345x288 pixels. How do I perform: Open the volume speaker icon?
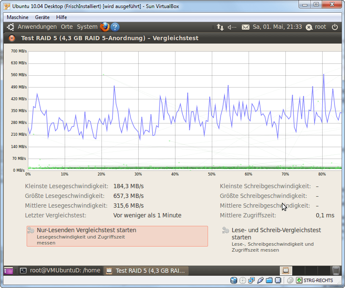pyautogui.click(x=232, y=27)
